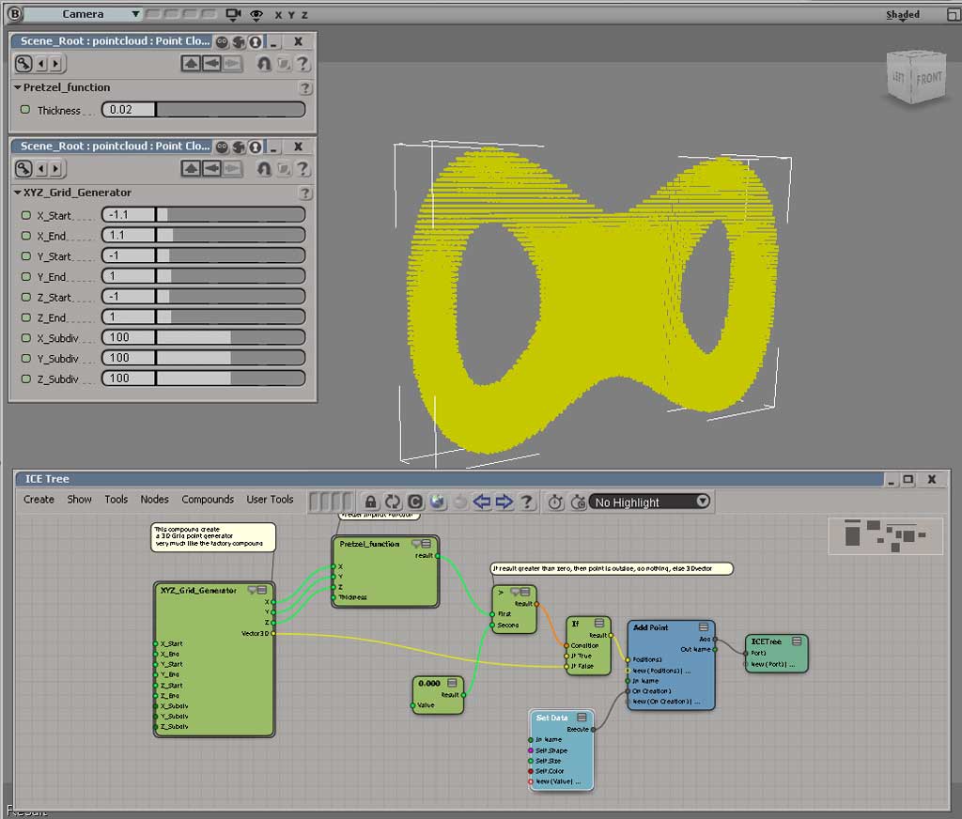The width and height of the screenshot is (962, 819).
Task: Click help icon beside Pretzel_function header
Action: point(304,87)
